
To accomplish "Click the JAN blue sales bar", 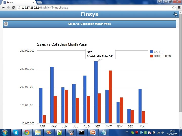I will click(140, 106).
